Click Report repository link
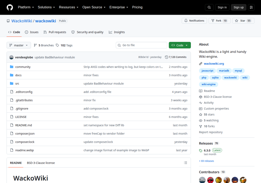261x183 pixels. (x=211, y=132)
